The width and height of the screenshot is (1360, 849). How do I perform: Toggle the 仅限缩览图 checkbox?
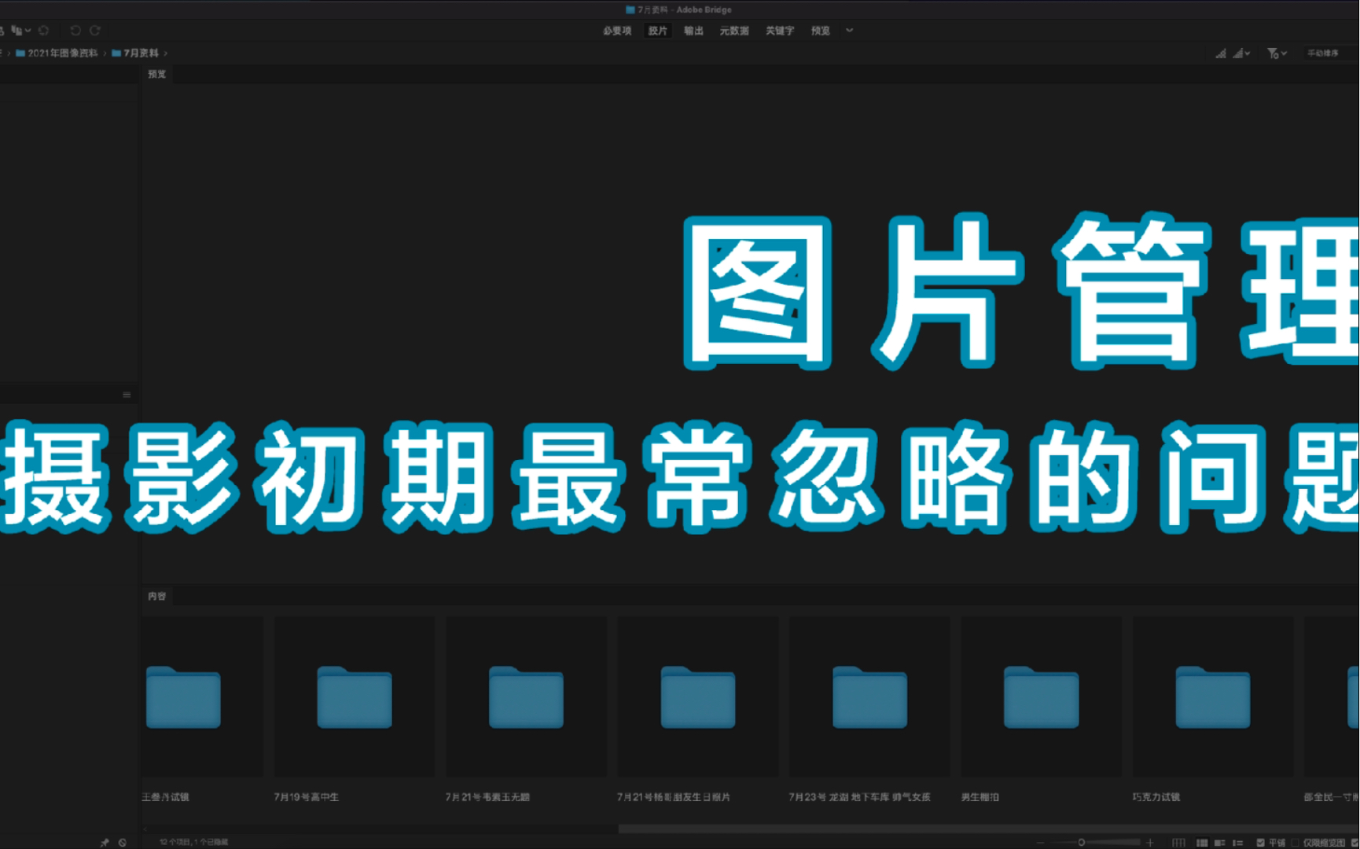pos(1296,843)
